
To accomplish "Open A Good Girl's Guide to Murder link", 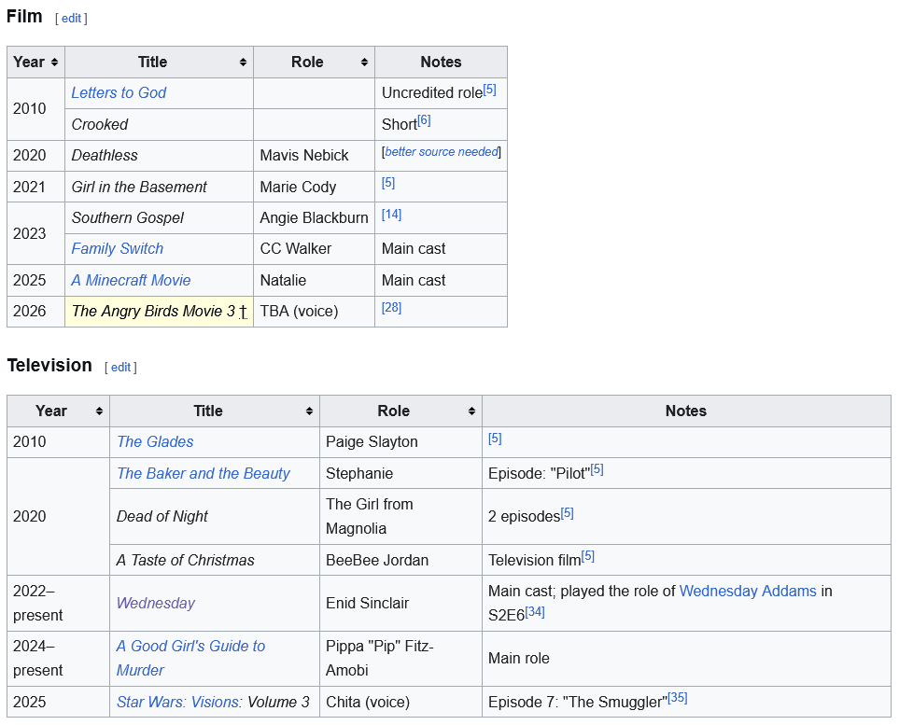I will [190, 658].
